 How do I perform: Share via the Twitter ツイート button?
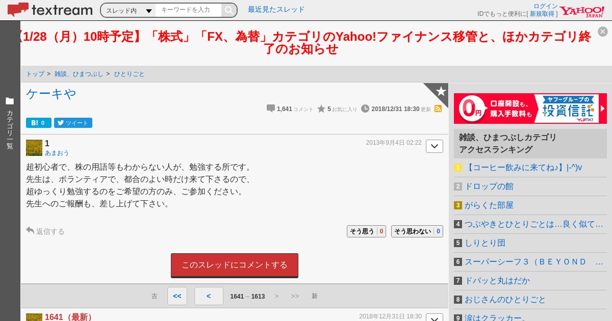(x=73, y=123)
